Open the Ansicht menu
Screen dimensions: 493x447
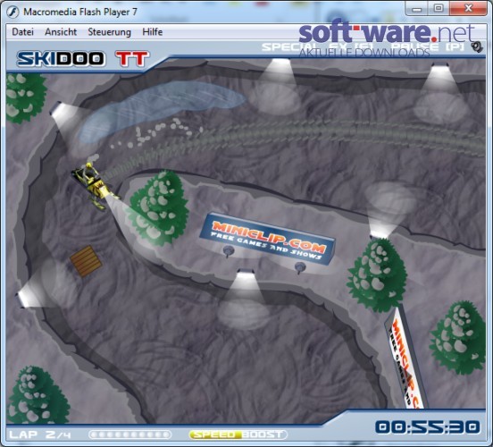click(x=61, y=32)
